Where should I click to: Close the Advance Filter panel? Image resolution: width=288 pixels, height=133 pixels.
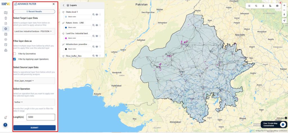[54, 4]
